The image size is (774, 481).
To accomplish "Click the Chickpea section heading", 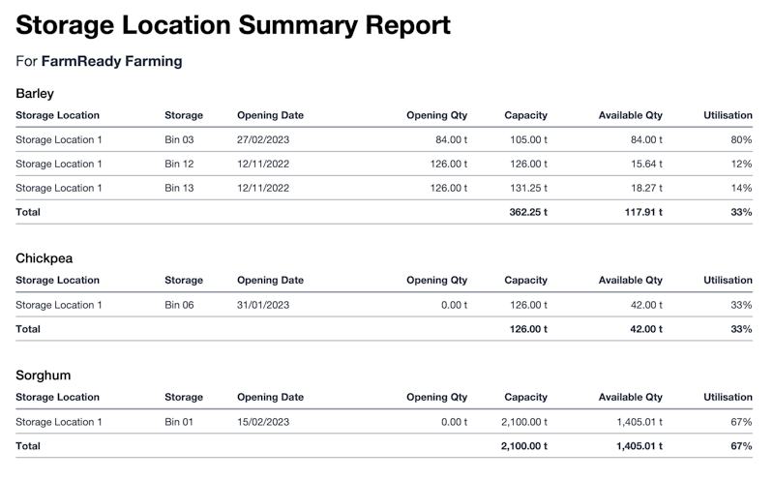I will (44, 258).
